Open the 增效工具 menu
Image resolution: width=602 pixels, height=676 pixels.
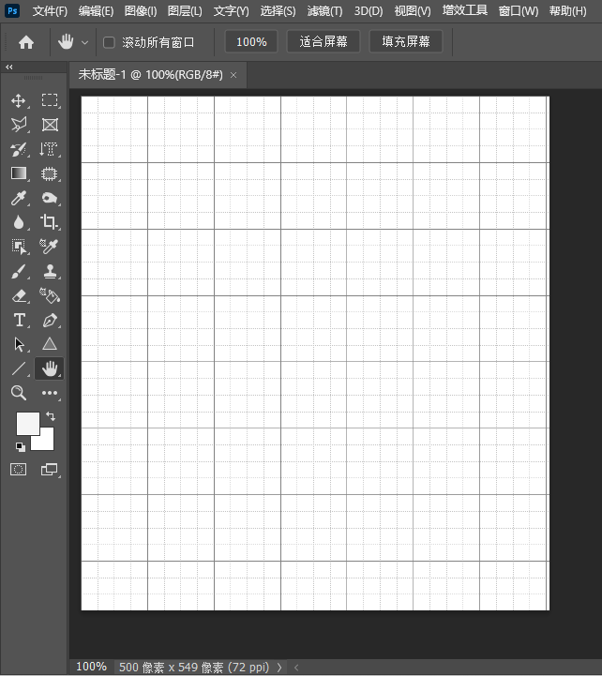(465, 10)
